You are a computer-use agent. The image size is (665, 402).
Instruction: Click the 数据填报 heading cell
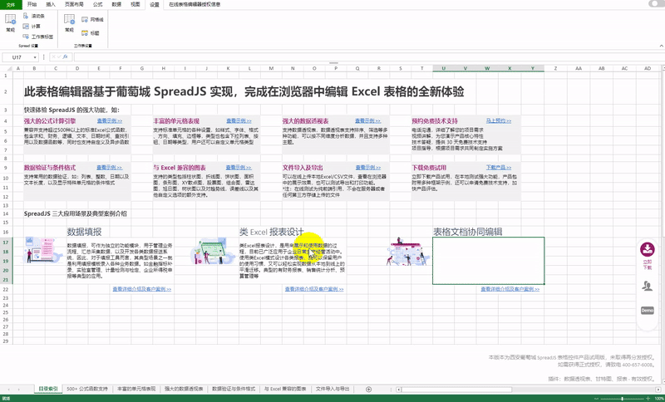point(84,232)
